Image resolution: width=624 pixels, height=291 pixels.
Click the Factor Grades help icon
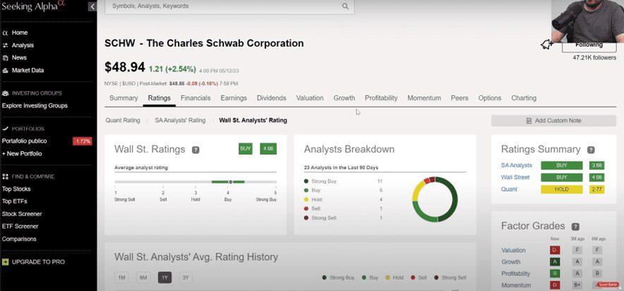(576, 226)
